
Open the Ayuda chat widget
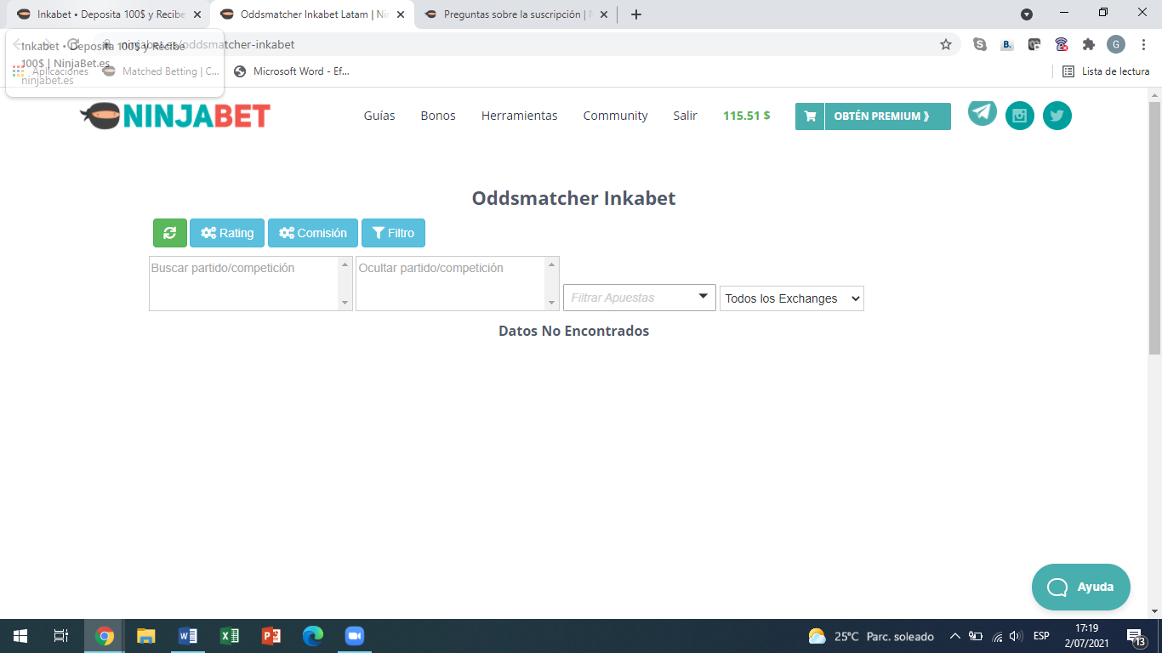[1081, 588]
